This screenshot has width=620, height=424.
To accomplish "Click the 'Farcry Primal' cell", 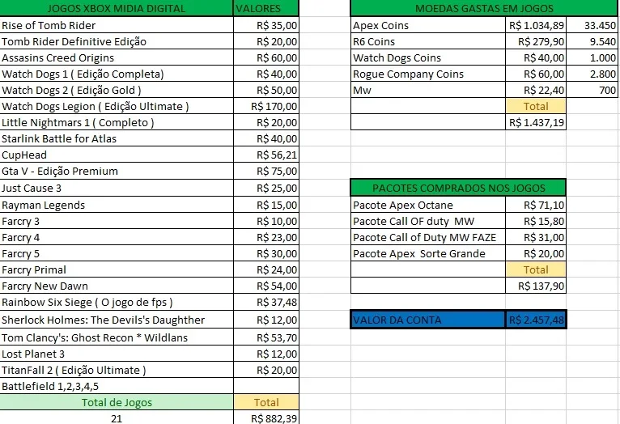I will [x=117, y=269].
